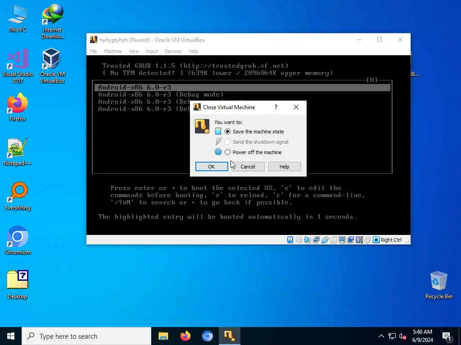Select Internet Download Manager desktop icon
The image size is (461, 345).
pos(52,22)
